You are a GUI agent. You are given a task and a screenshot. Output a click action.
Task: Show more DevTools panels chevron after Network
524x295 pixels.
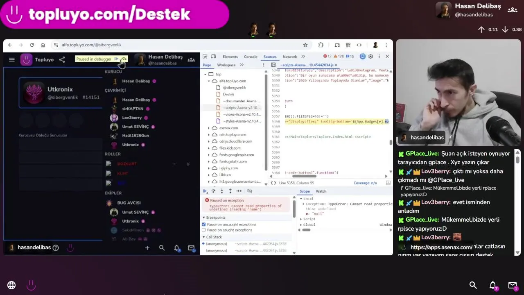(x=303, y=57)
